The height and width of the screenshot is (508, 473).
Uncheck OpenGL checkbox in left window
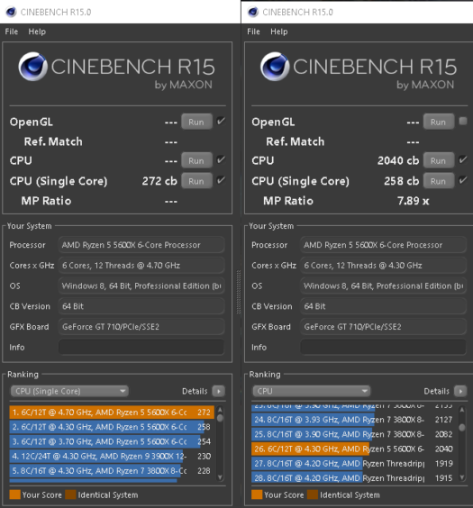pyautogui.click(x=221, y=122)
